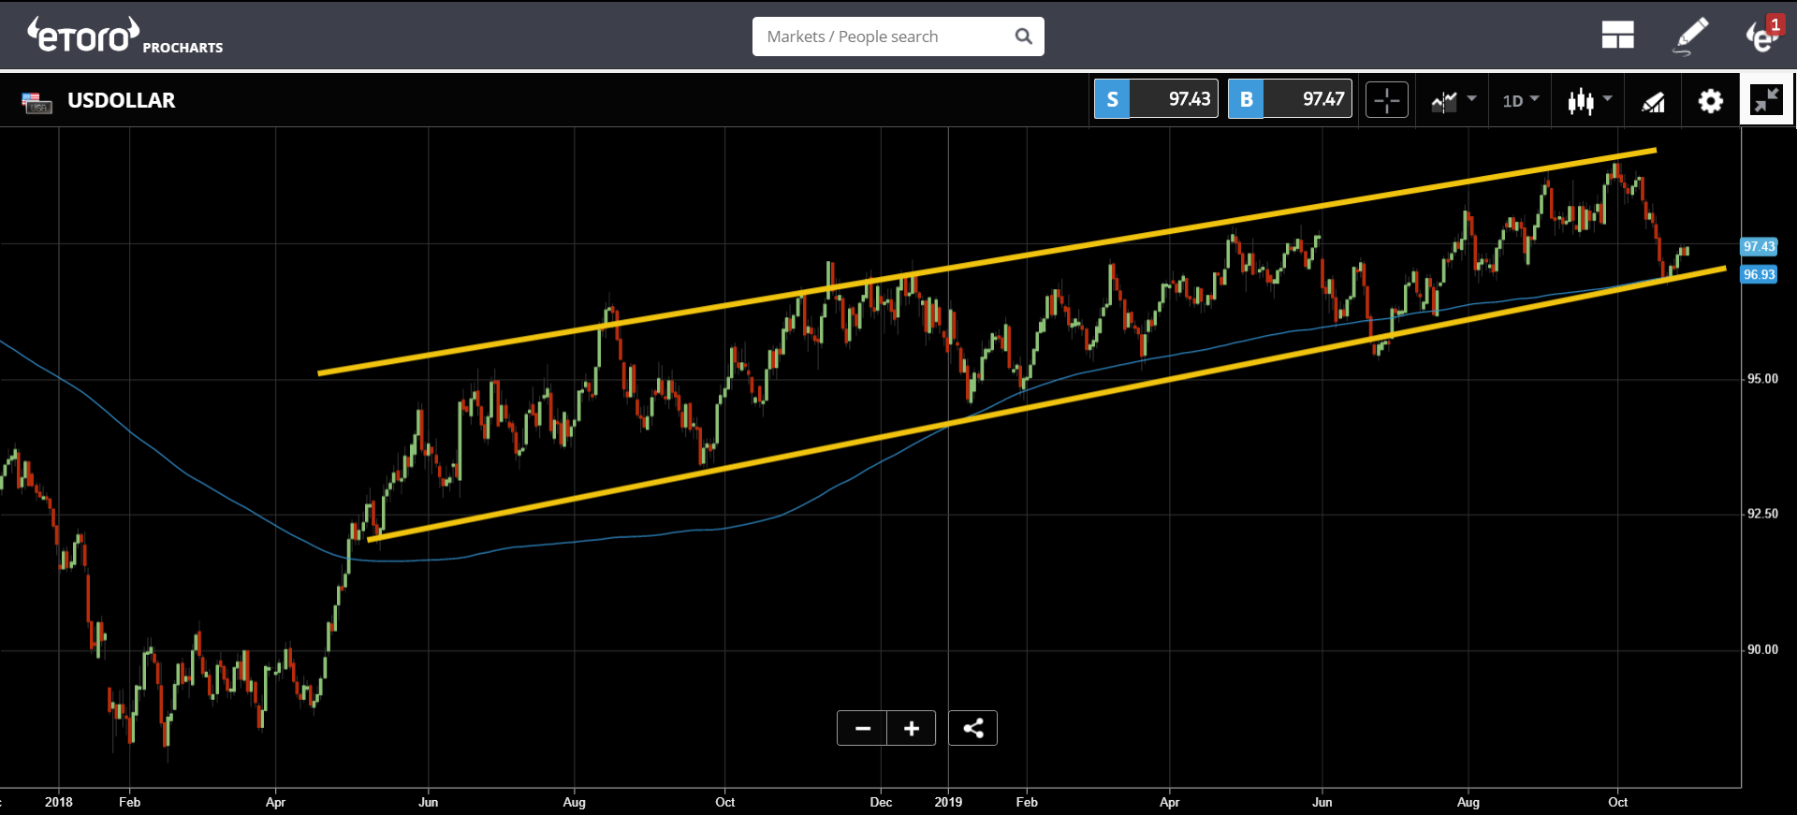The height and width of the screenshot is (815, 1797).
Task: Click the share chart icon
Action: (972, 728)
